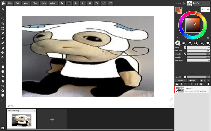
Task: Select brush preset slot 2 paint bucket
Action: click(184, 43)
